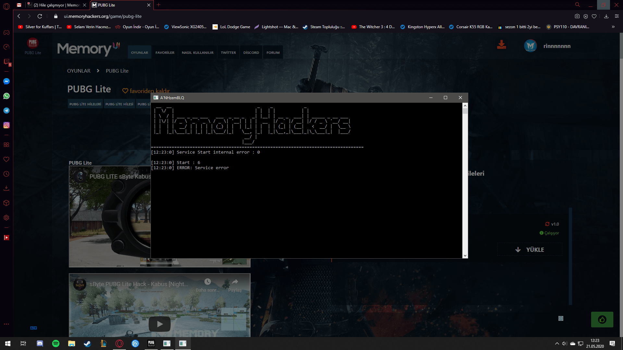Viewport: 623px width, 350px height.
Task: Show more bookmarks overflow chevron
Action: point(613,27)
